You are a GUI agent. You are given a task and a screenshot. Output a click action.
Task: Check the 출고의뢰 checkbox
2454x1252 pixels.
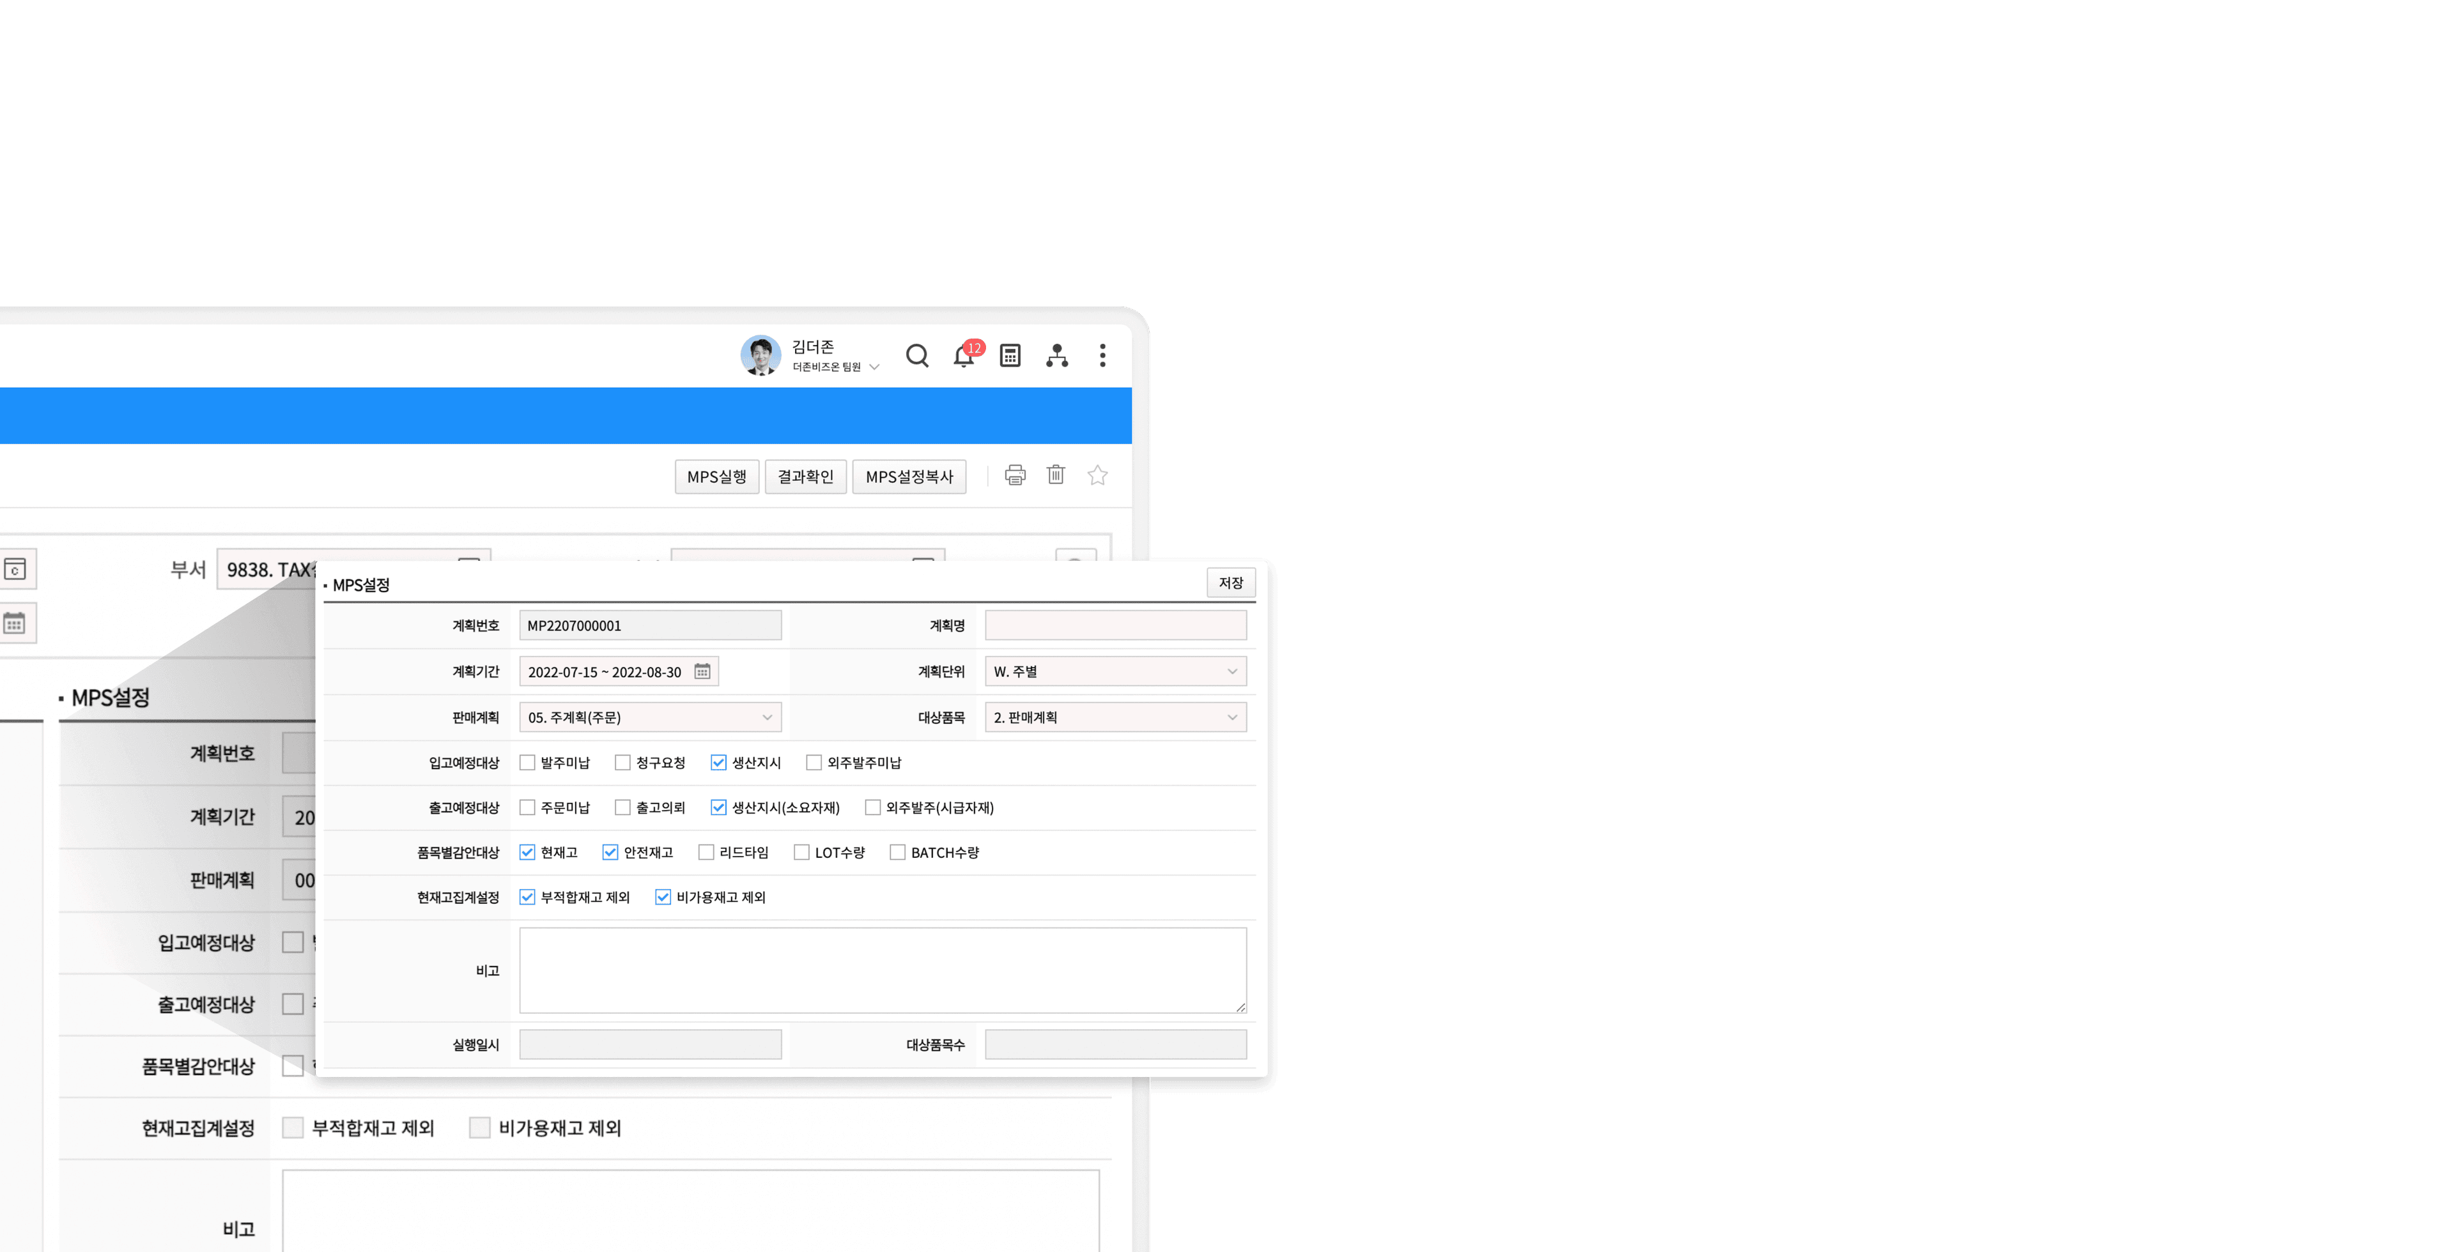[622, 807]
